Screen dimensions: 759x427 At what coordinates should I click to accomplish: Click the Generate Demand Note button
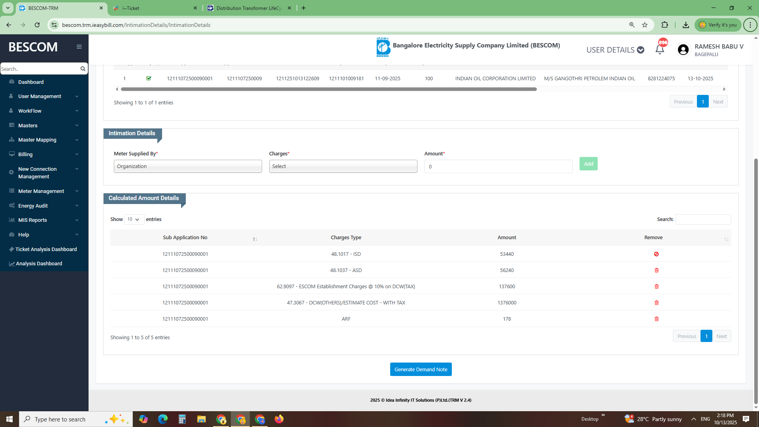click(421, 370)
